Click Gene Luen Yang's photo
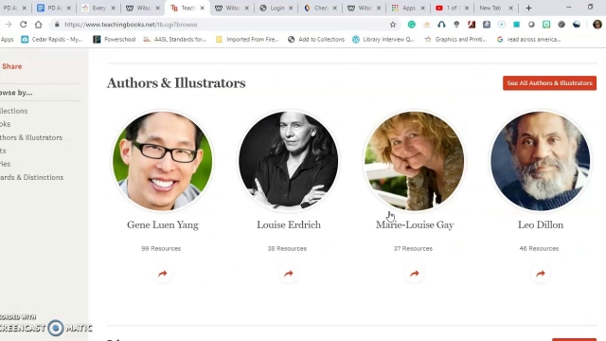Image resolution: width=606 pixels, height=341 pixels. pos(162,161)
